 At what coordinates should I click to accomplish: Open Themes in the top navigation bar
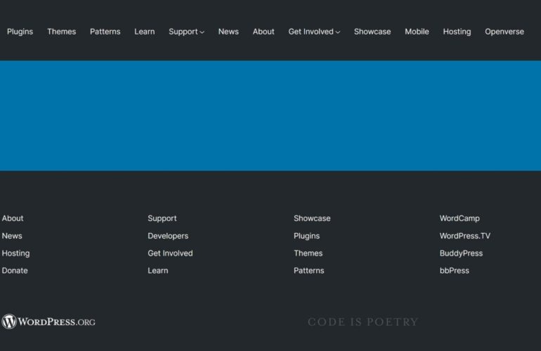click(x=61, y=32)
